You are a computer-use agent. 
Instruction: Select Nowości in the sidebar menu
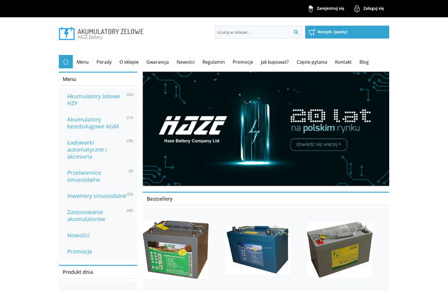pyautogui.click(x=78, y=235)
